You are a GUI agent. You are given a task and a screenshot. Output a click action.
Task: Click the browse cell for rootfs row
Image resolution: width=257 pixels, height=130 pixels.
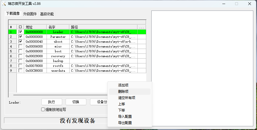pyautogui.click(x=142, y=66)
